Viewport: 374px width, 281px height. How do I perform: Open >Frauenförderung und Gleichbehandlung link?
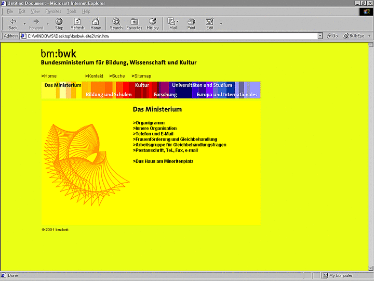coord(175,139)
